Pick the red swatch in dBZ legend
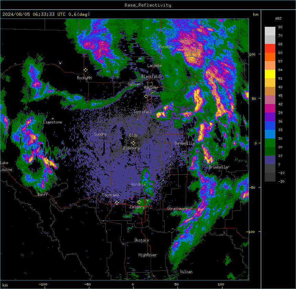This screenshot has height=289, width=296. pyautogui.click(x=270, y=48)
